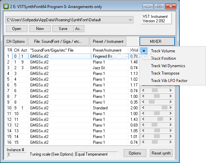Click left arrow on track 13 volume slider

tap(143, 125)
